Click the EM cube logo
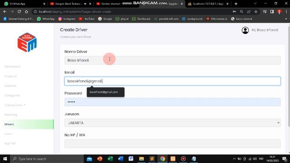Viewport: 290px width, 163px height. pos(27,43)
